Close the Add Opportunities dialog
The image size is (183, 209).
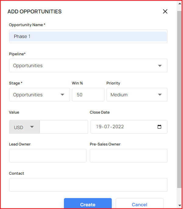165,12
